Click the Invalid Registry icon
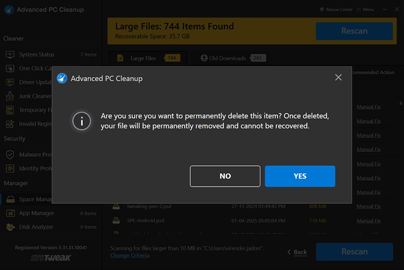The width and height of the screenshot is (404, 270). pyautogui.click(x=10, y=124)
